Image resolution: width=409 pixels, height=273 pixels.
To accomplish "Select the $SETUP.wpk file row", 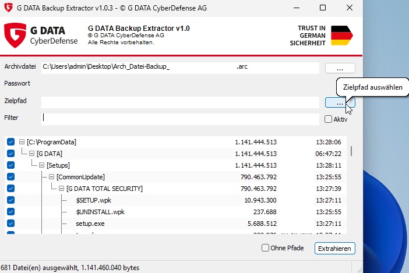I will [x=175, y=200].
